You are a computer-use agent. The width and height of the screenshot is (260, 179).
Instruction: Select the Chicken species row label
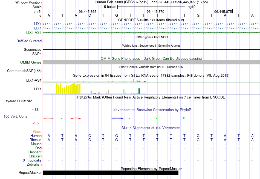[35, 156]
